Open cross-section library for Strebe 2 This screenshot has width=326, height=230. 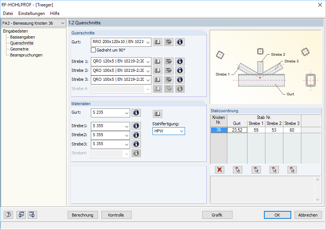click(157, 71)
